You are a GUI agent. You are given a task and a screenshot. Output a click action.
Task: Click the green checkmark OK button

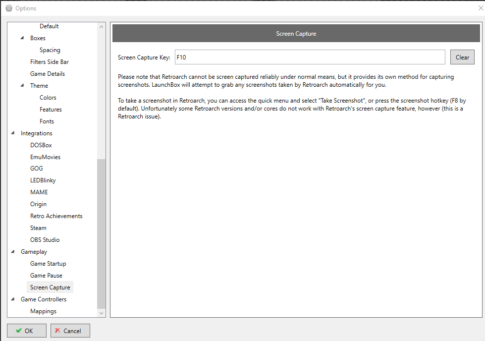point(27,331)
